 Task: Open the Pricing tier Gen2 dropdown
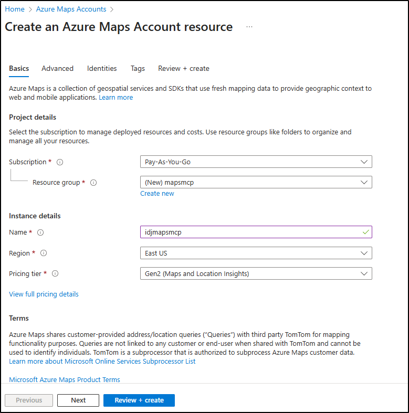point(256,273)
